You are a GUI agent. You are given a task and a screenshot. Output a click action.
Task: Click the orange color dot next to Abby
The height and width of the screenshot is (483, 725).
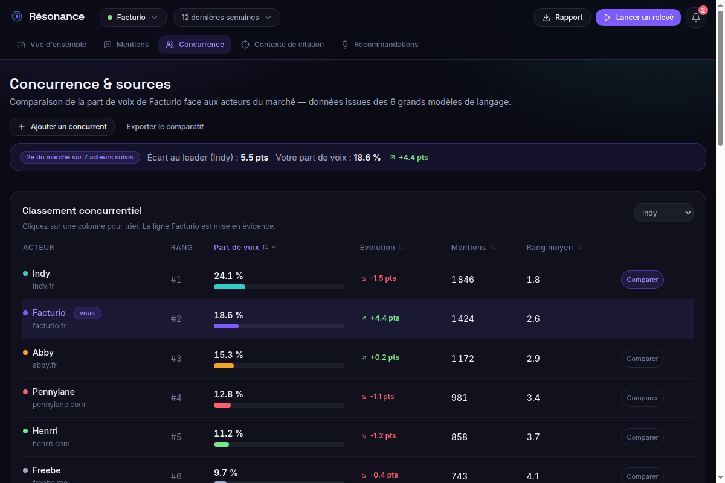25,353
